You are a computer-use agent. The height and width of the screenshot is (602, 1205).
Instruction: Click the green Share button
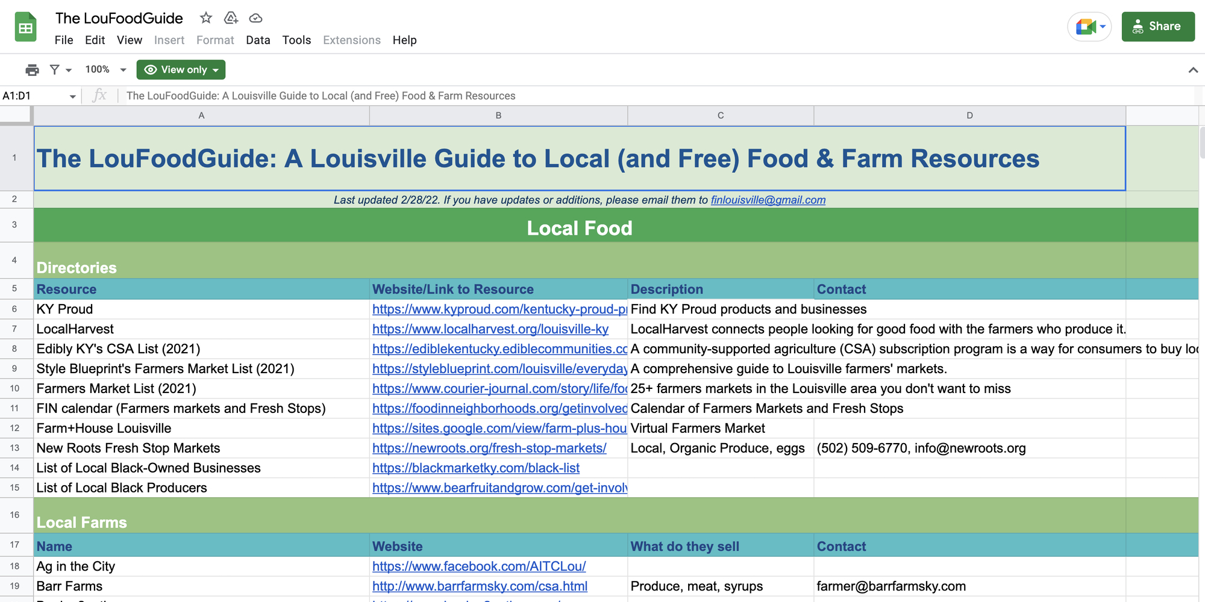(x=1158, y=26)
